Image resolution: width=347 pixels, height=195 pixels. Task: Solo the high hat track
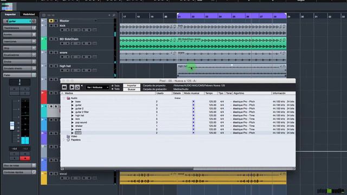tap(56, 66)
